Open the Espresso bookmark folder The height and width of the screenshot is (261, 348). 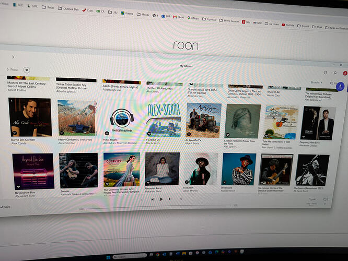(209, 19)
